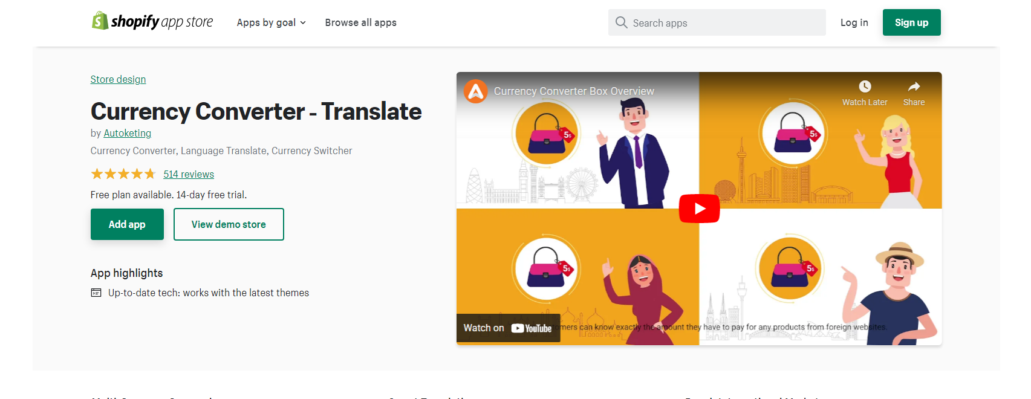The image size is (1031, 399).
Task: Click the Add app button
Action: [127, 224]
